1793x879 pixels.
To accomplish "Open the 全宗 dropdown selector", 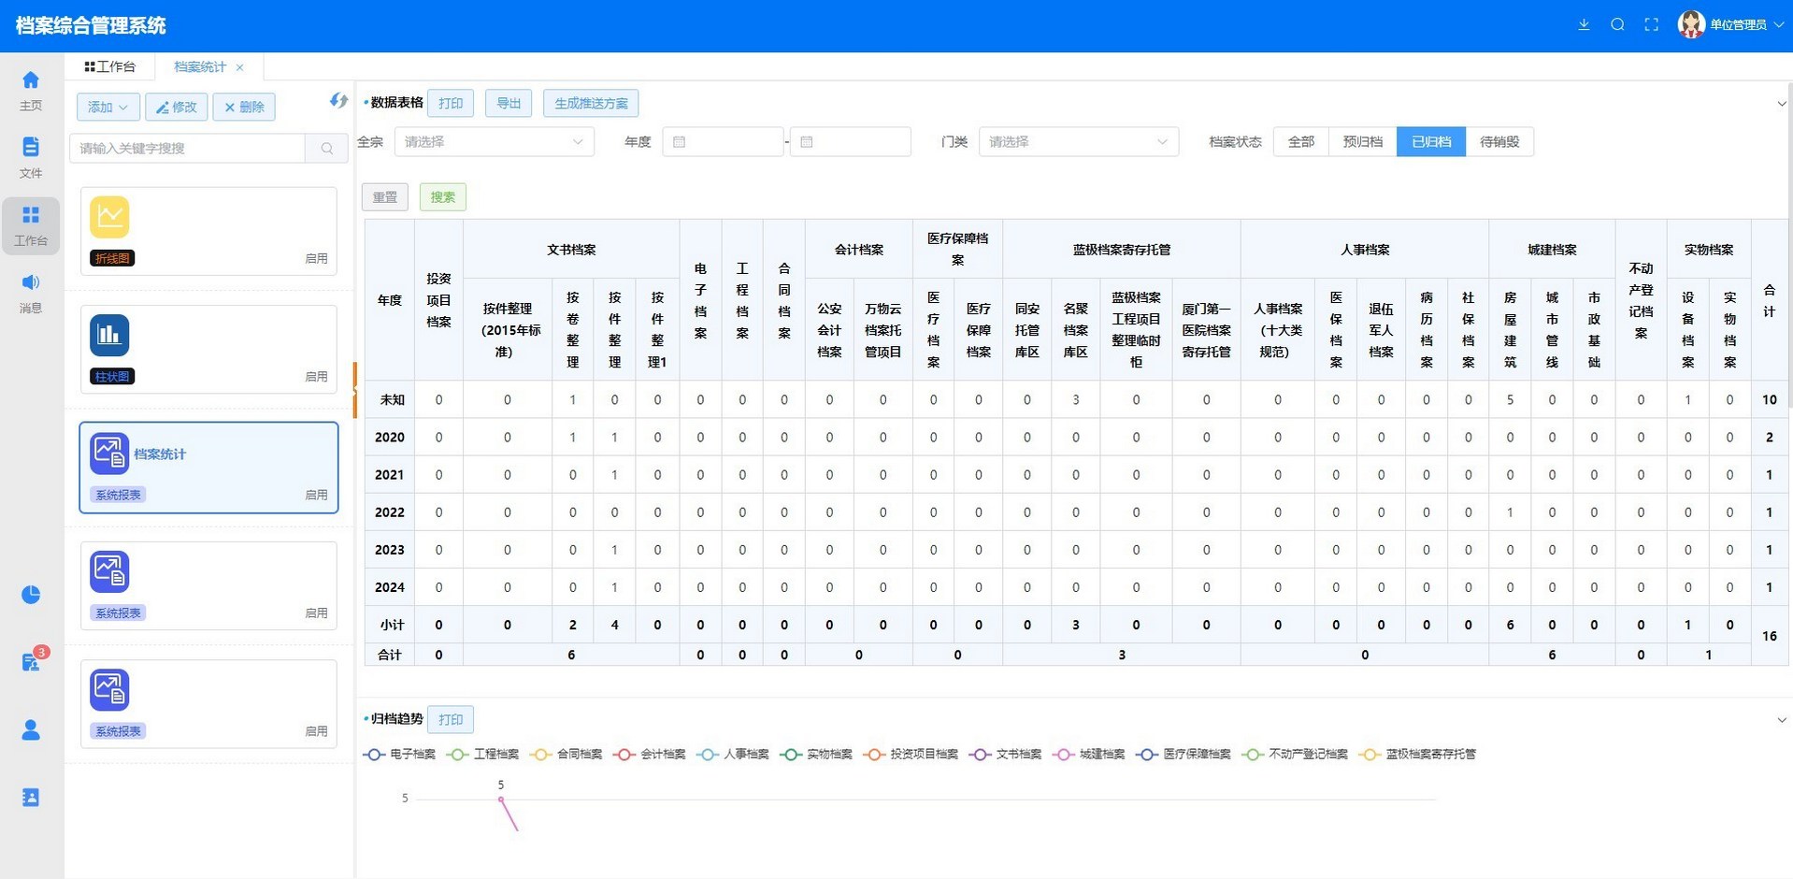I will click(x=494, y=142).
